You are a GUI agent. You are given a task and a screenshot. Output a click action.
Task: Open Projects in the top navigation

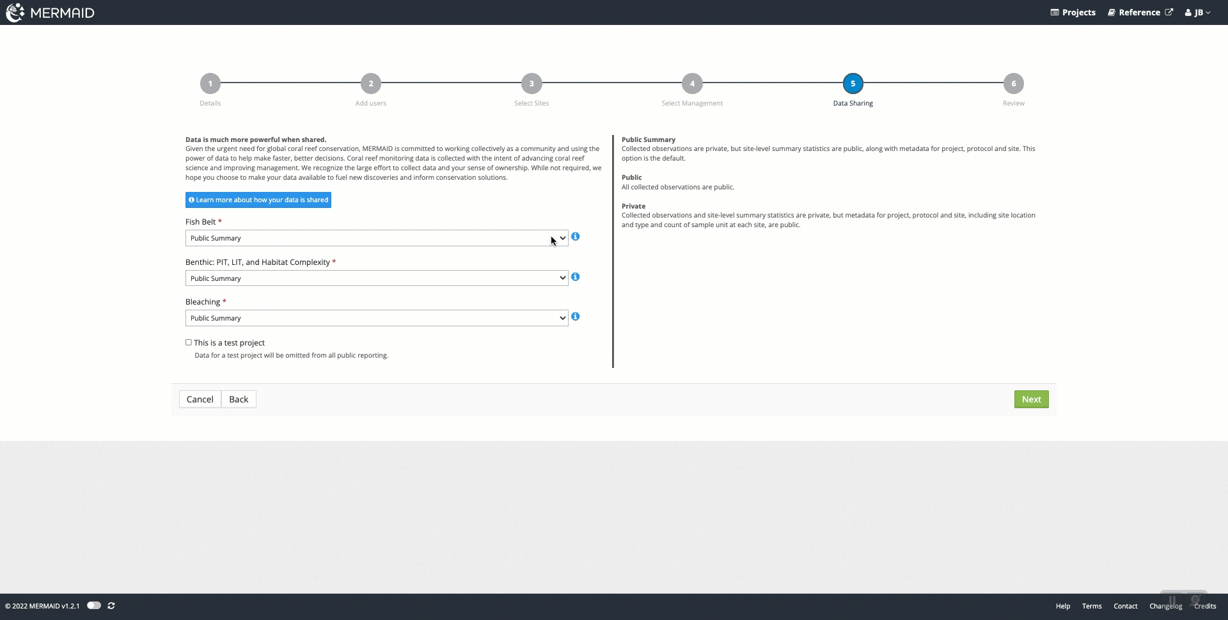1073,13
